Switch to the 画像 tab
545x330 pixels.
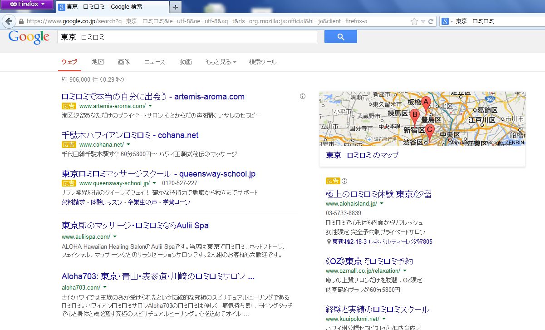click(x=124, y=62)
